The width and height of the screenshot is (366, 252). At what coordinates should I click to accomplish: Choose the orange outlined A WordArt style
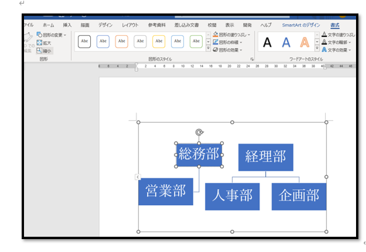(305, 42)
